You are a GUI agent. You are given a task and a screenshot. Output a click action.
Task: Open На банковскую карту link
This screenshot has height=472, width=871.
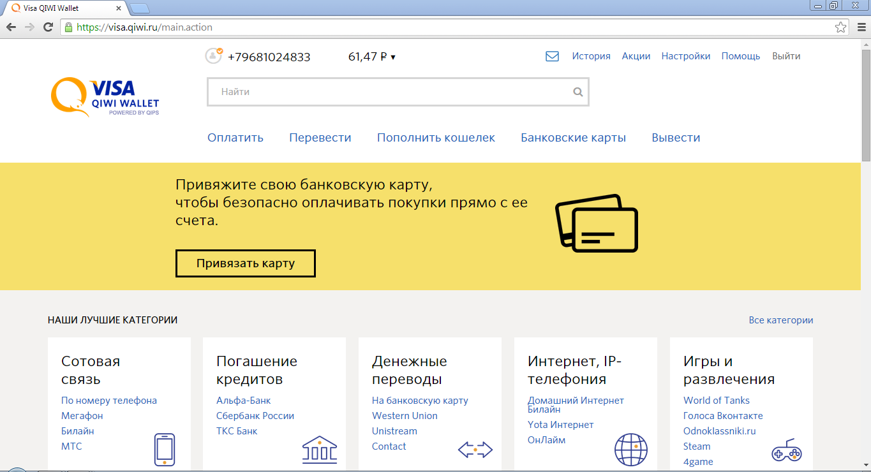pos(420,401)
